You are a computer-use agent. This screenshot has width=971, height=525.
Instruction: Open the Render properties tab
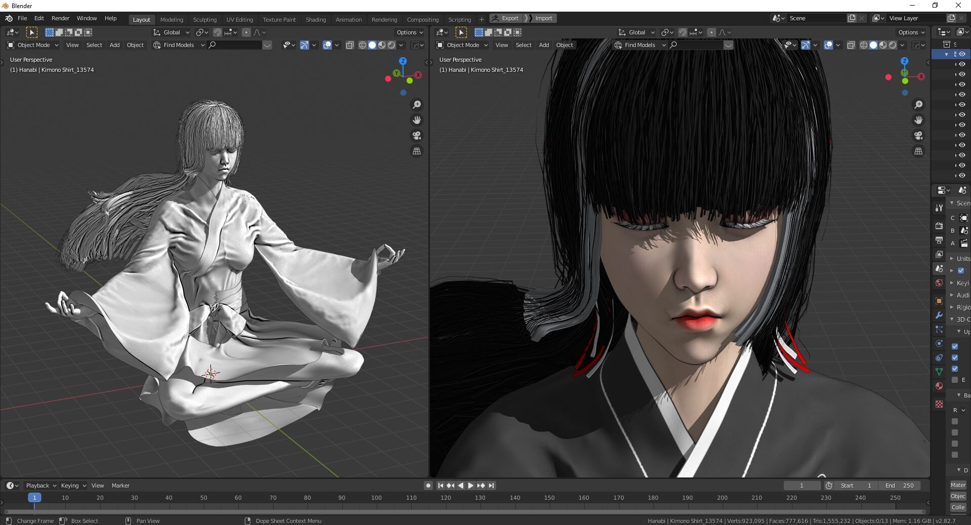coord(939,226)
